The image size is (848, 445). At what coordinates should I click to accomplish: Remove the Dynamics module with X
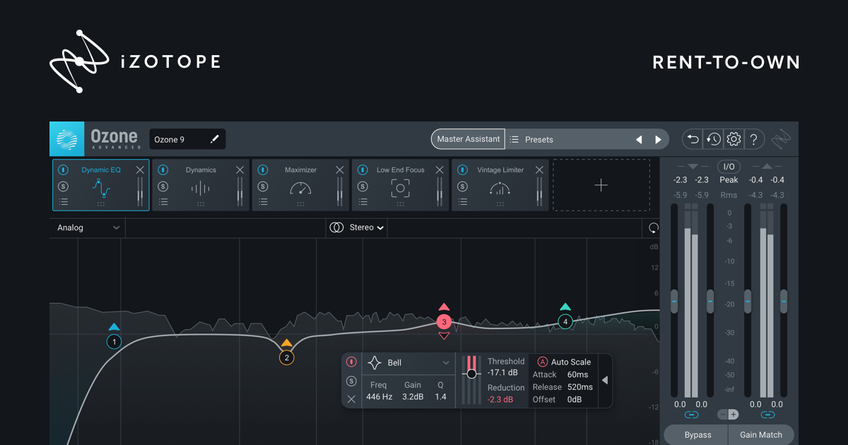coord(240,170)
